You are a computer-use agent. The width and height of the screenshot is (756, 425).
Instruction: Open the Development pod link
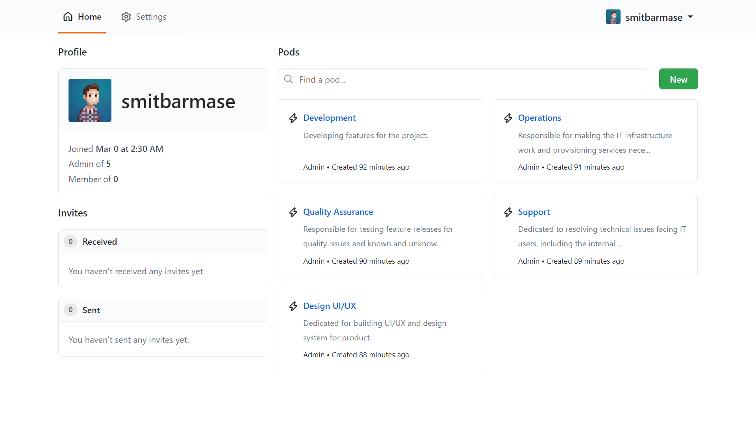[x=329, y=118]
